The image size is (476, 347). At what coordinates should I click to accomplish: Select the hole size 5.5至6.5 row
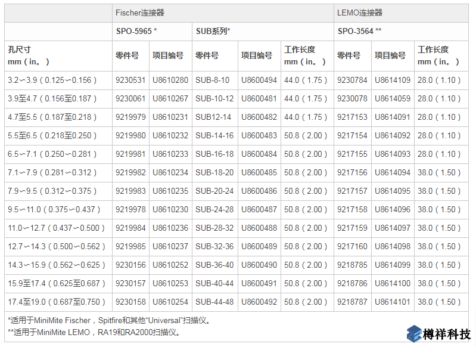52,136
